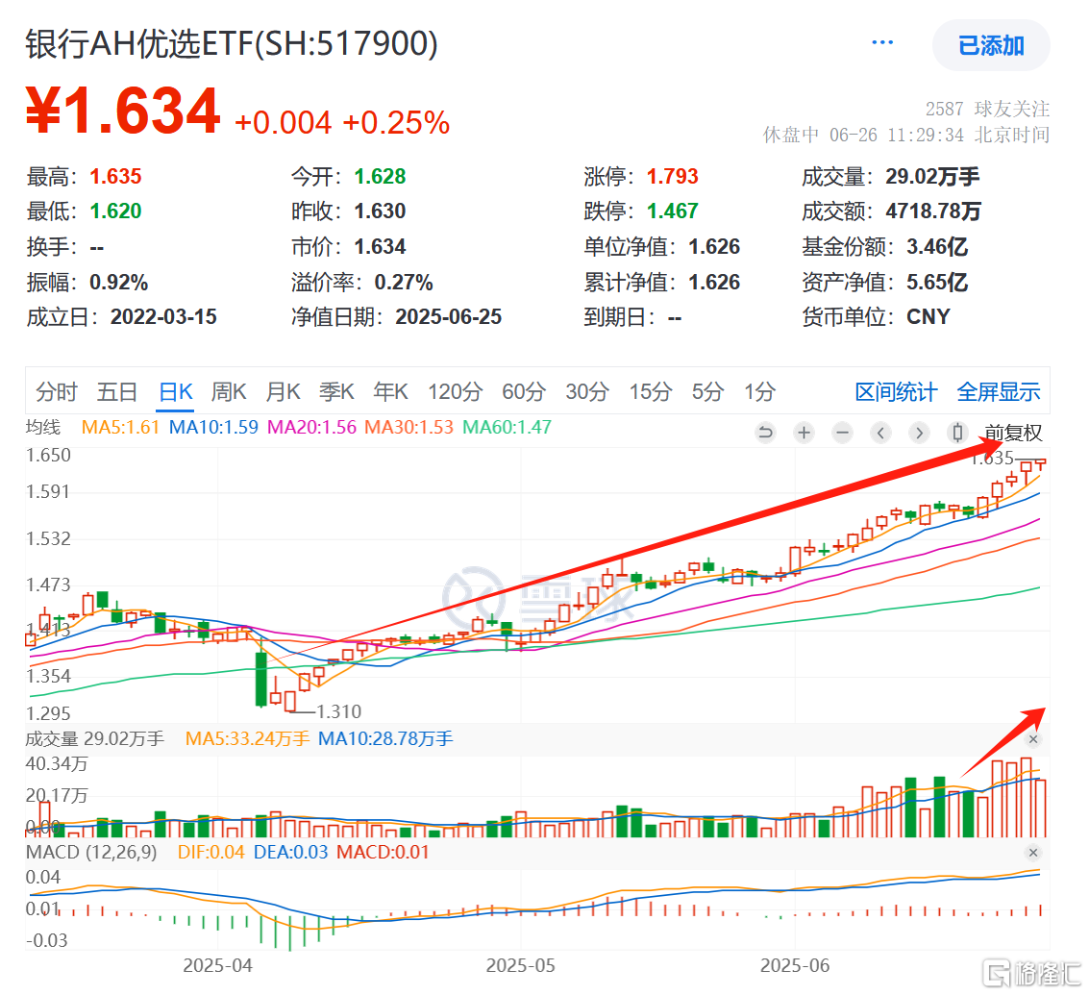Open the three-dot more options menu
The height and width of the screenshot is (995, 1089).
[x=882, y=43]
